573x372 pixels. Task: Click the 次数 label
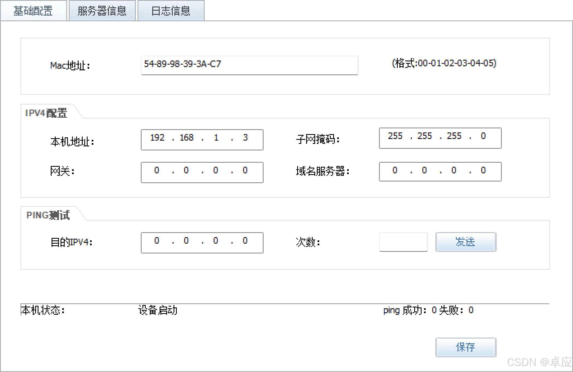[308, 242]
